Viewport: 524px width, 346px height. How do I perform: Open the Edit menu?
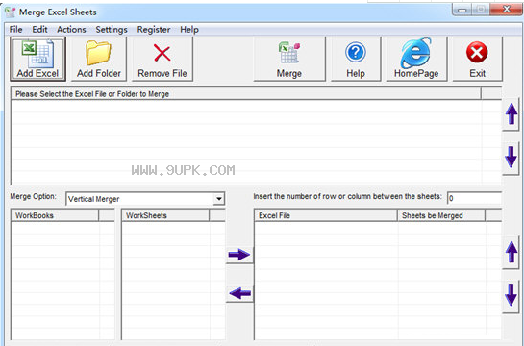pyautogui.click(x=39, y=30)
